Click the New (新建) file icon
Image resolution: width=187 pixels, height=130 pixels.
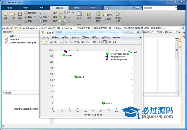coord(5,14)
